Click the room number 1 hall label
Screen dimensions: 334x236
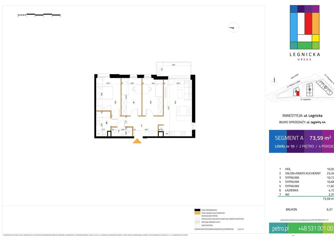pyautogui.click(x=142, y=126)
